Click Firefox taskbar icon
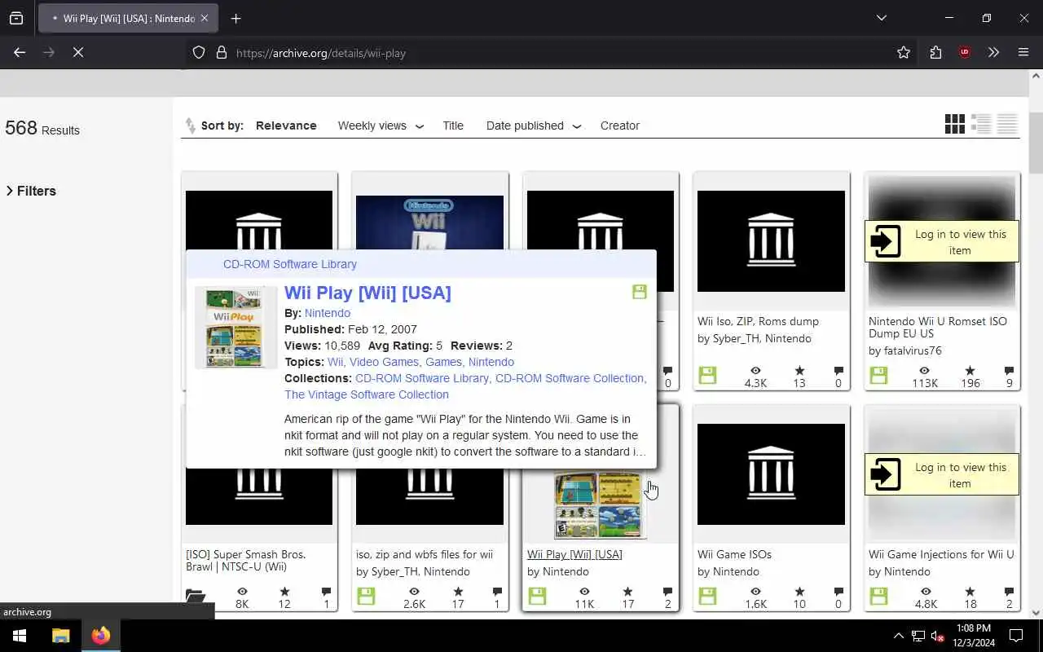This screenshot has height=652, width=1043. coord(101,636)
